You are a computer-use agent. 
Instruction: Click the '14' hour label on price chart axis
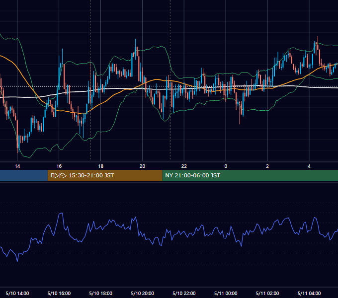[x=17, y=166]
